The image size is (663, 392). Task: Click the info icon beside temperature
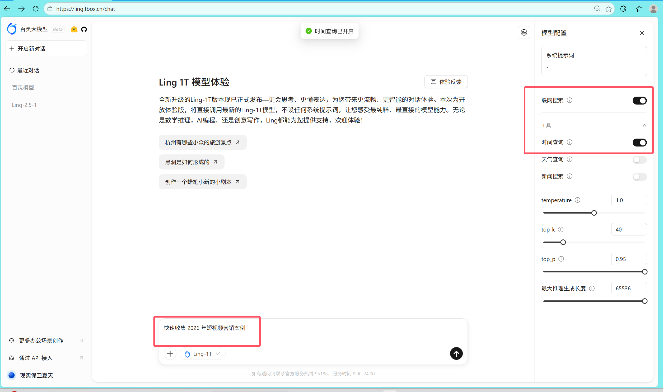tap(577, 200)
